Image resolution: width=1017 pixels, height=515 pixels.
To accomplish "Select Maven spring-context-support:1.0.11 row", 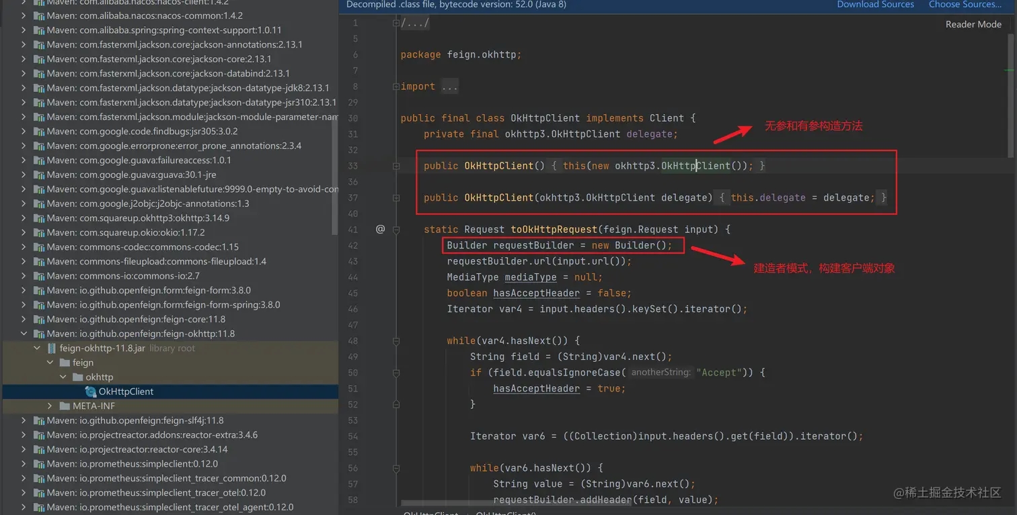I will (x=170, y=30).
